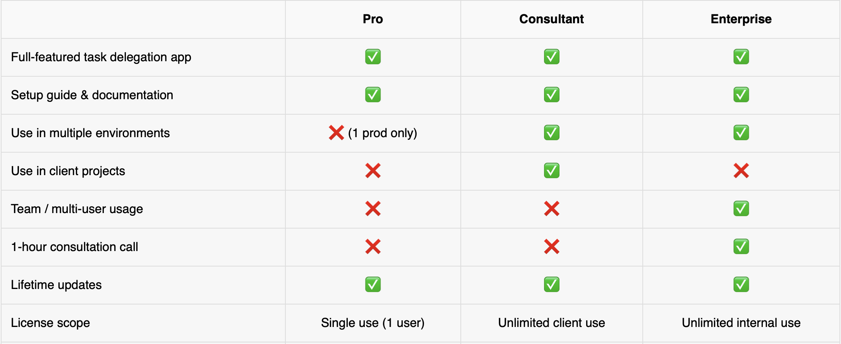Click Enterprise checkmark for multiple environments
Viewport: 841px width, 344px height.
tap(741, 133)
